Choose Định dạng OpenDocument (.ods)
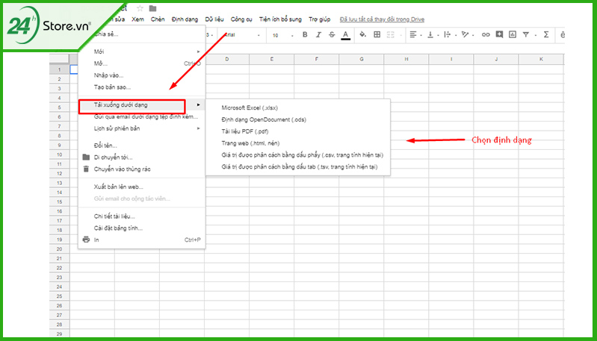The image size is (597, 341). tap(298, 119)
